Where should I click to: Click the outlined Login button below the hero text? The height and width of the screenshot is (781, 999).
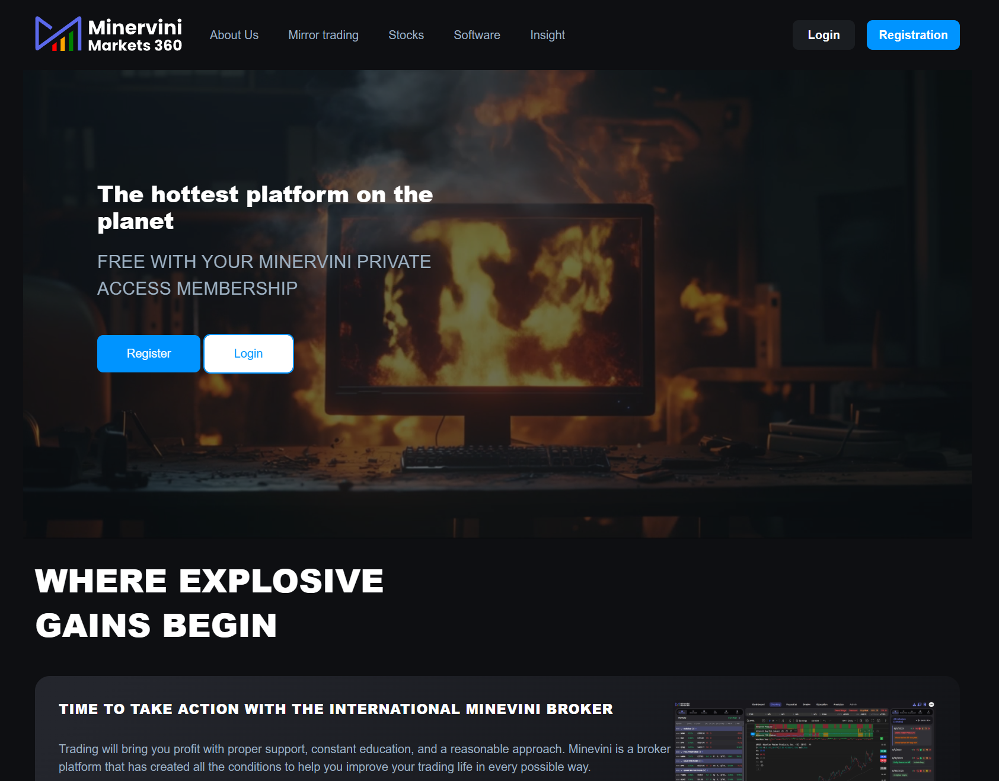point(248,353)
